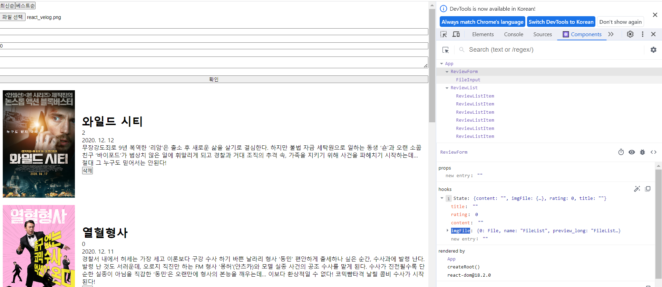The width and height of the screenshot is (662, 287).
Task: Click the Don't show again button
Action: [x=620, y=22]
